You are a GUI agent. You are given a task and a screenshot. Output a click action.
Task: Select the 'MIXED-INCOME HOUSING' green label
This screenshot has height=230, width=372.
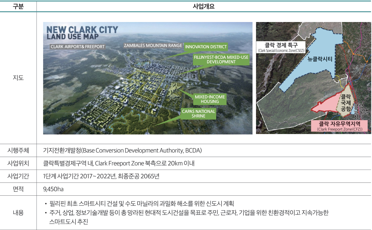click(210, 99)
